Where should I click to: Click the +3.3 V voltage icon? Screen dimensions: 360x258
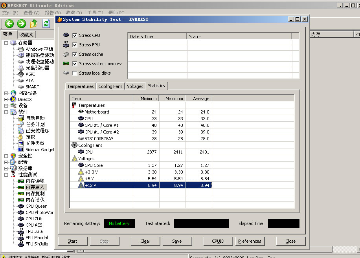pos(81,172)
